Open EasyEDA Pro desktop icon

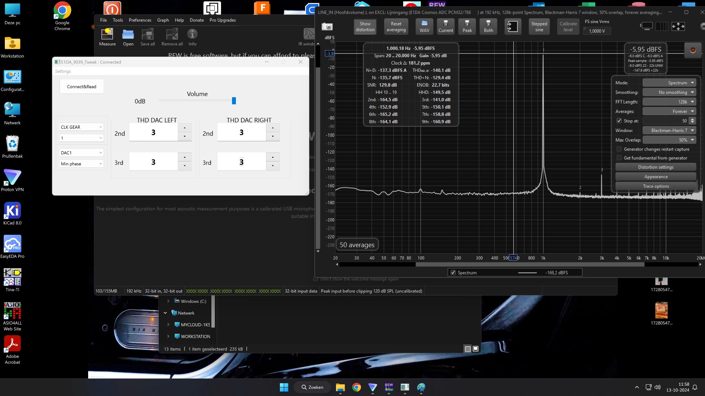click(12, 247)
